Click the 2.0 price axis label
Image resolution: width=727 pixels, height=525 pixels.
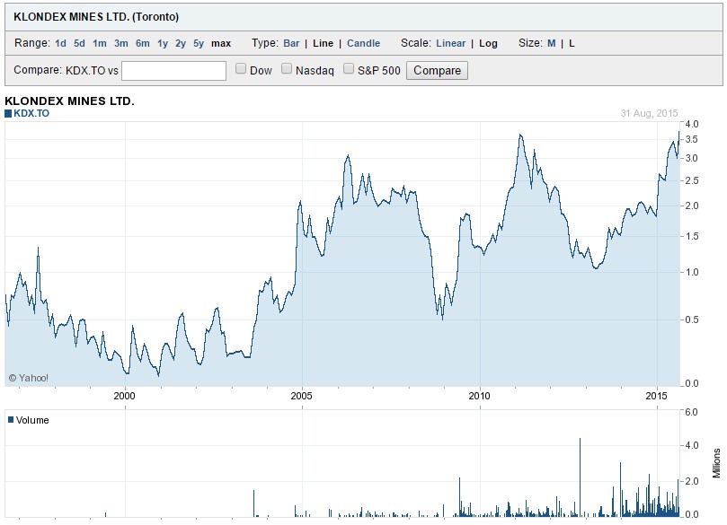[x=692, y=206]
